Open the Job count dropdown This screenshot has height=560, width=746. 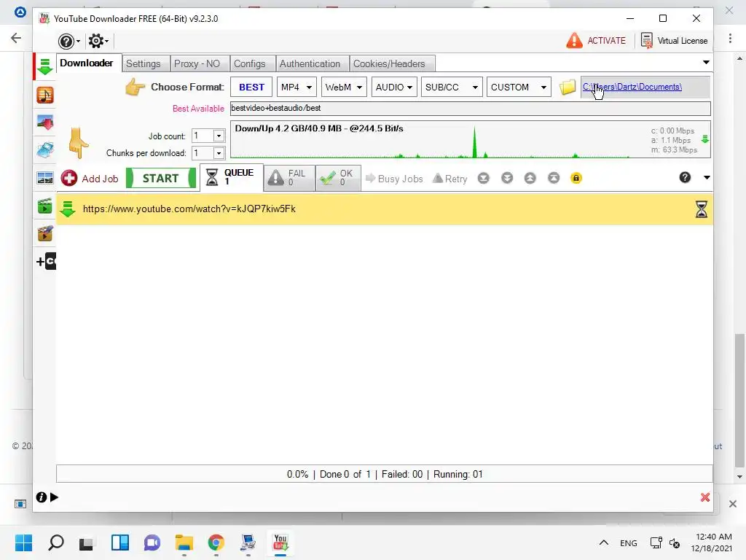point(219,136)
